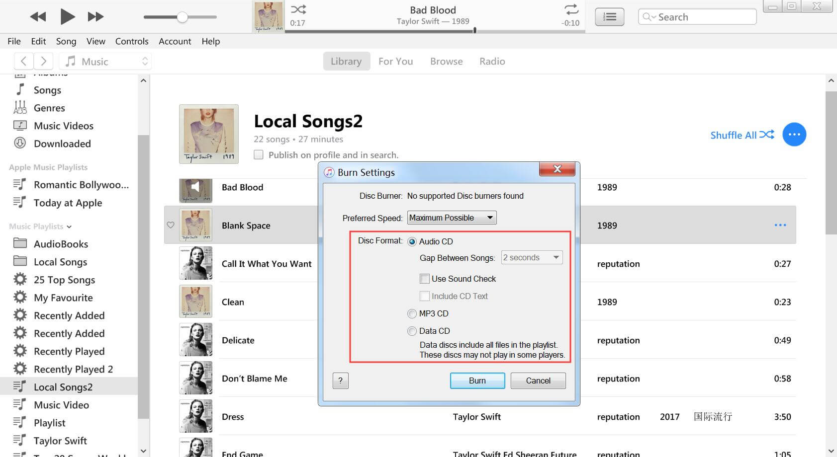Open the Up Next list button
The width and height of the screenshot is (837, 457).
pyautogui.click(x=610, y=17)
